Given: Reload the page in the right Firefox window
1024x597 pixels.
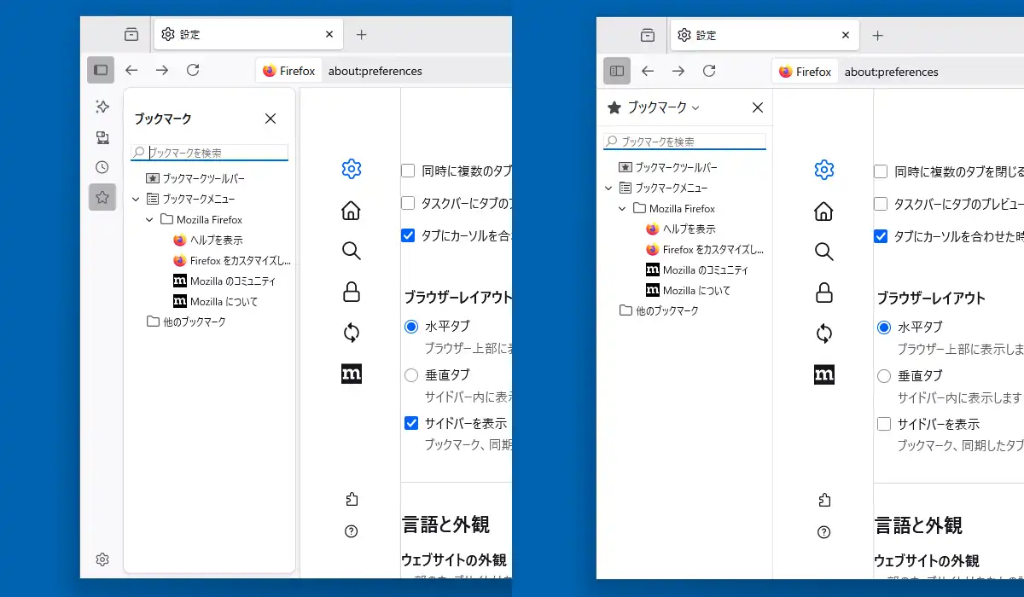Looking at the screenshot, I should click(709, 71).
